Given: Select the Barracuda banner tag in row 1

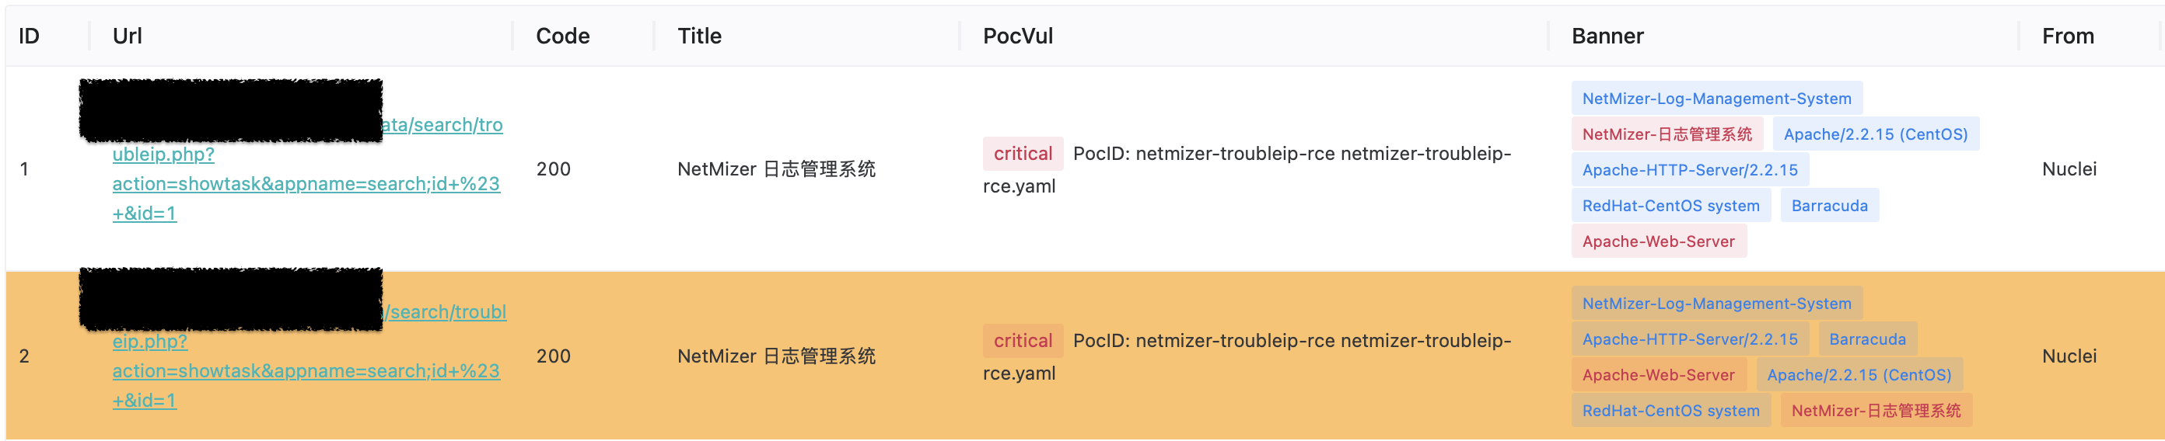Looking at the screenshot, I should click(1829, 207).
